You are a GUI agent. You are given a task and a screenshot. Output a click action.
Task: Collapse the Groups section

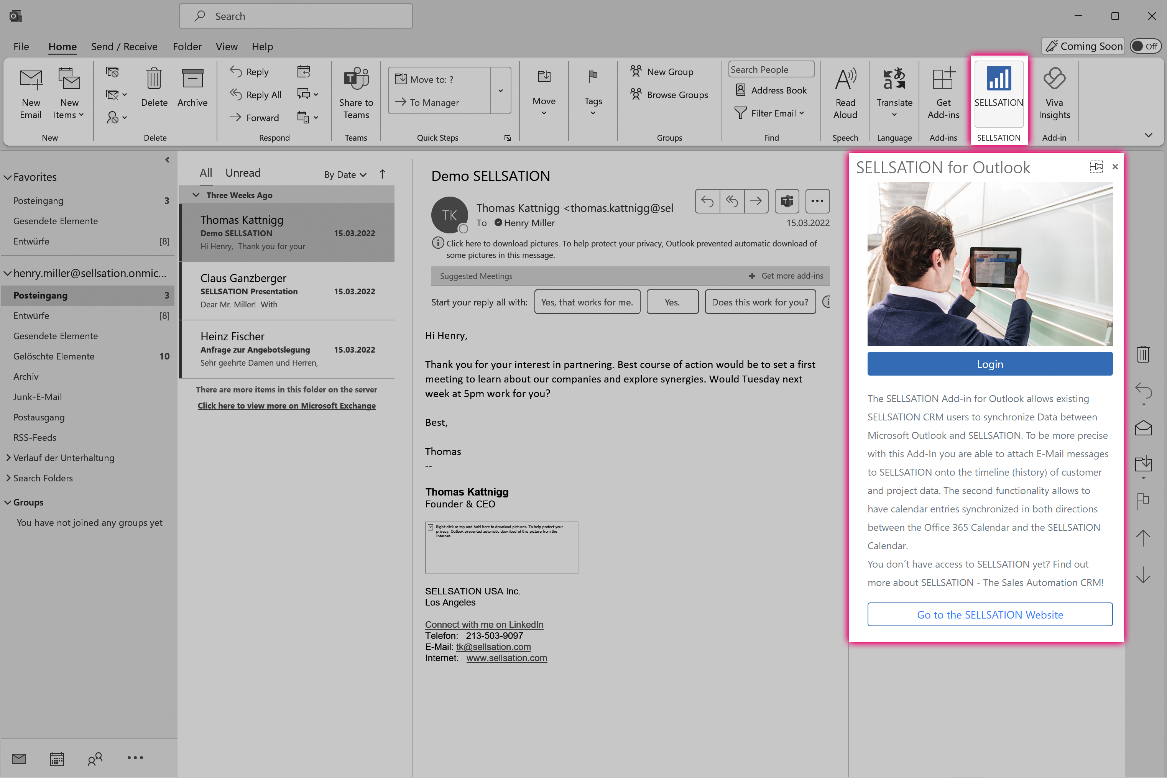pyautogui.click(x=7, y=502)
